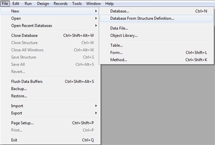Viewport: 215px width, 145px height.
Task: Expand the Export submenu
Action: (x=17, y=113)
